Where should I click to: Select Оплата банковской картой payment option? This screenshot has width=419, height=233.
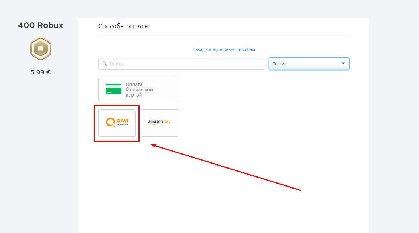point(138,89)
